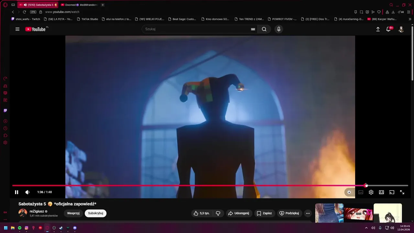Start voice search with the microphone
Viewport: 414px width, 233px height.
(x=279, y=29)
